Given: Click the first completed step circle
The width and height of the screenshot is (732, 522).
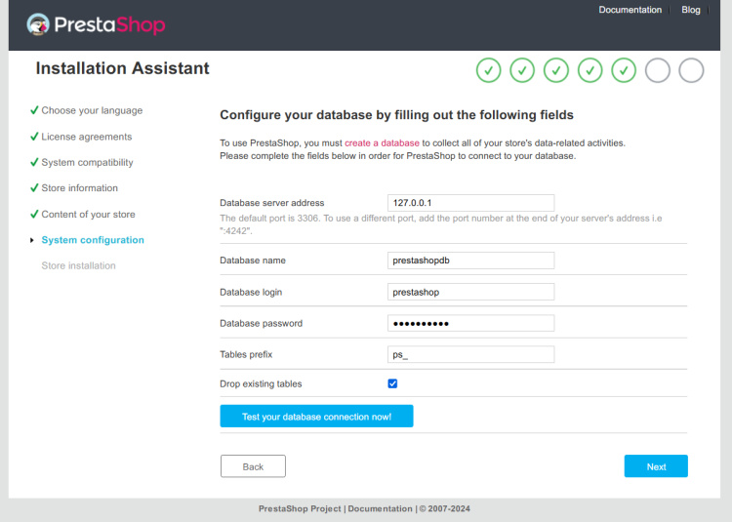Looking at the screenshot, I should pos(489,70).
